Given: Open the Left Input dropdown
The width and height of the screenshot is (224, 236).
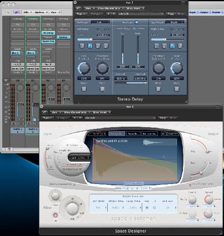Looking at the screenshot, I should 101,22.
